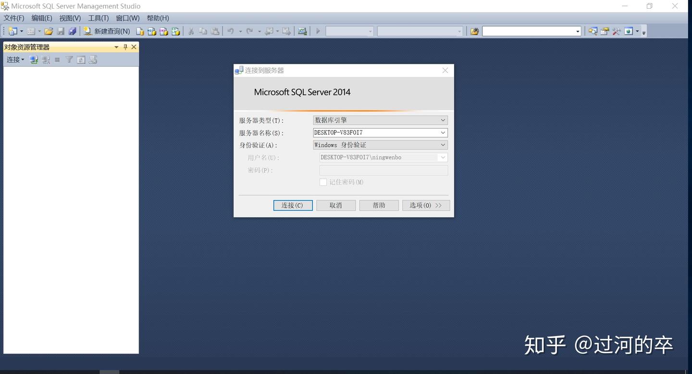Click the Start Debugging play icon

[x=318, y=31]
